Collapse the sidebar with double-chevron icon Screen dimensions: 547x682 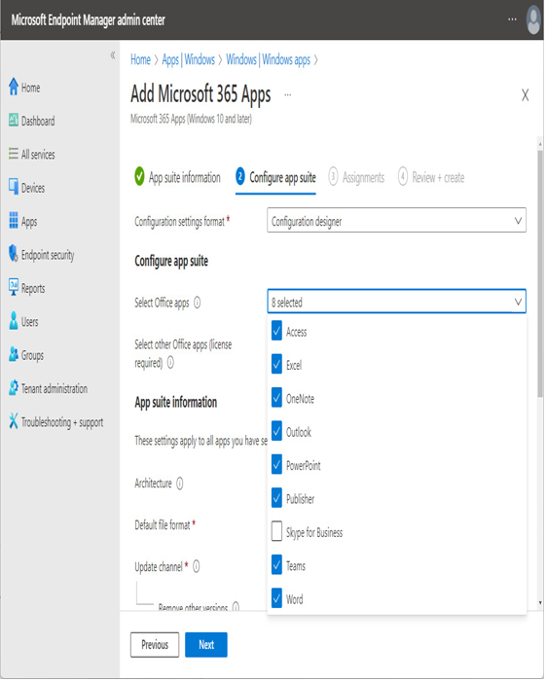(113, 55)
